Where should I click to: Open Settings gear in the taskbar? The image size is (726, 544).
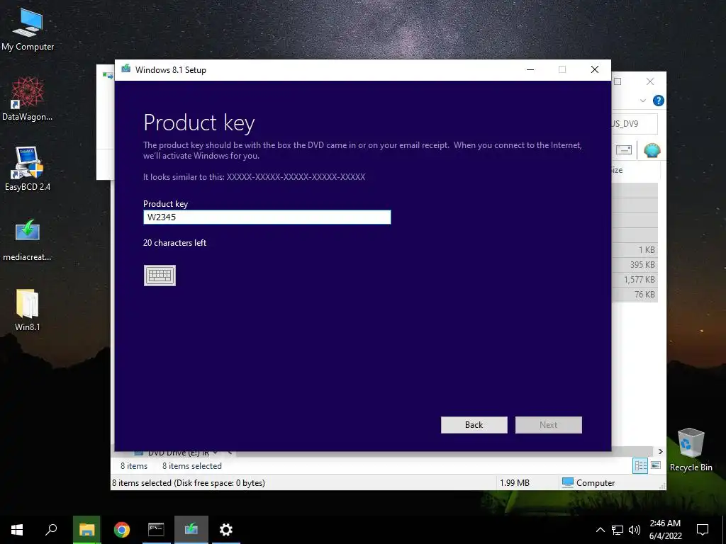[x=226, y=530]
